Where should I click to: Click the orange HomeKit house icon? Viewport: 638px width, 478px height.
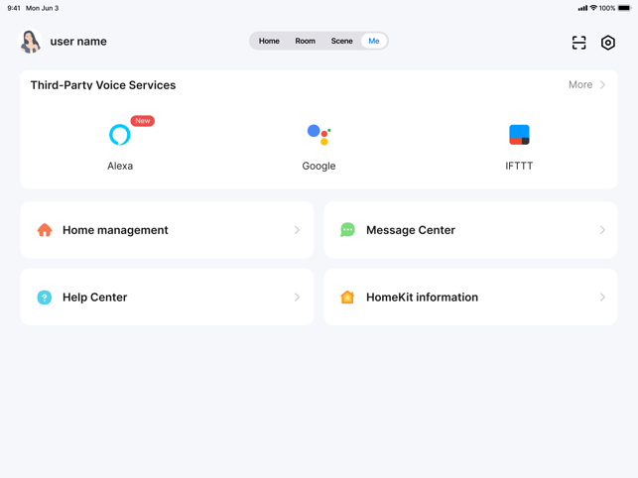347,297
